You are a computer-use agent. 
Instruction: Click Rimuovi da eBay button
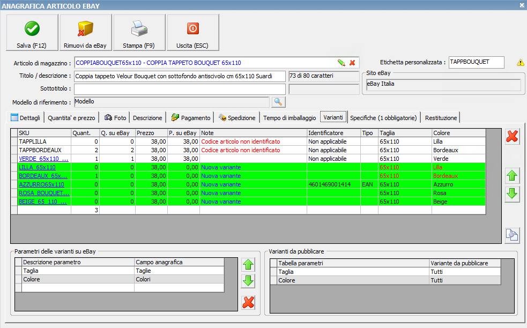click(x=86, y=33)
